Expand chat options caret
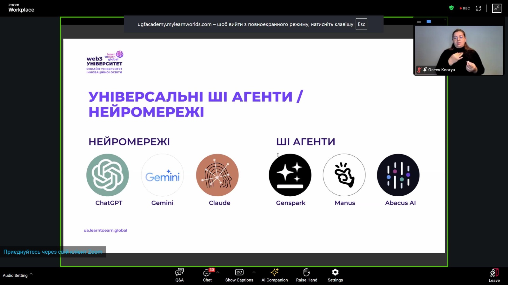508x285 pixels. [x=218, y=272]
